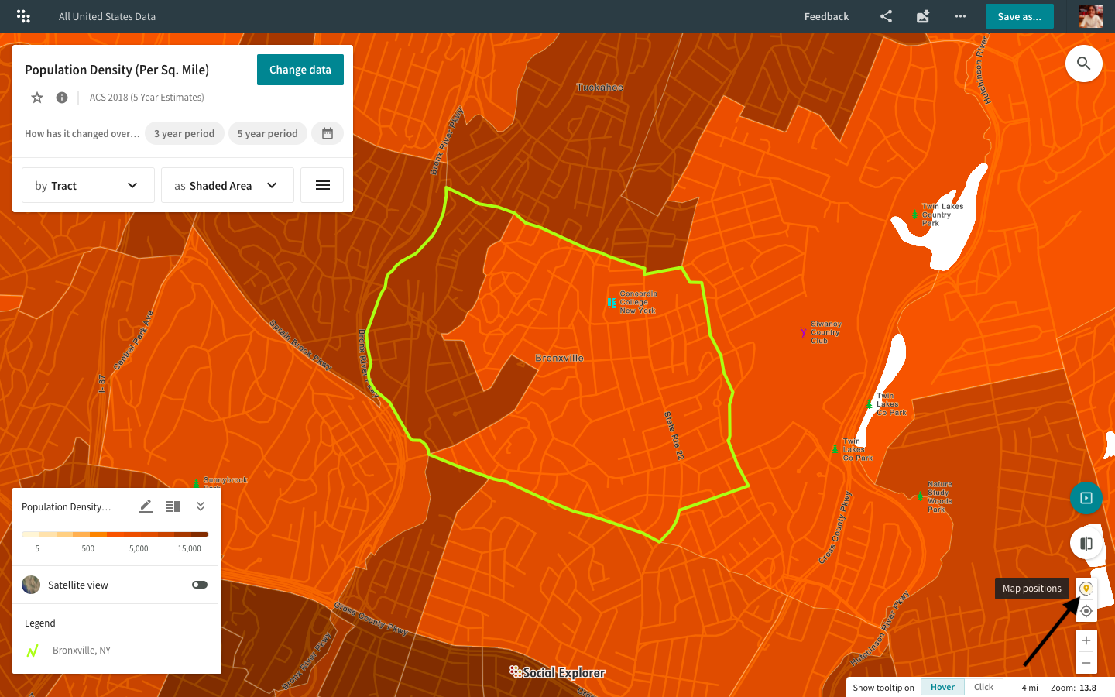Click the Save as button

1019,15
